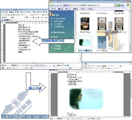The height and width of the screenshot is (120, 132).
Task: Click font color A in lower-right WPS toolbar
Action: click(x=109, y=68)
